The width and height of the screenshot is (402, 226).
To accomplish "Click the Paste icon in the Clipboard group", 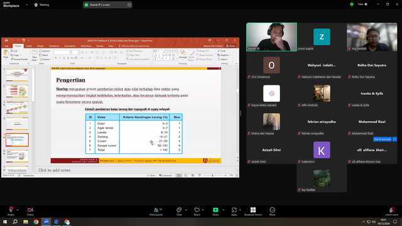I will (x=6, y=53).
